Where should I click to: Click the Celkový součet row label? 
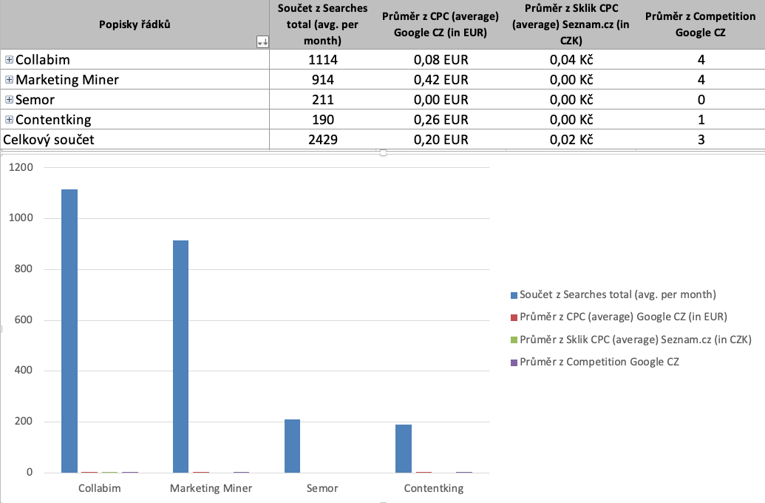pos(49,140)
